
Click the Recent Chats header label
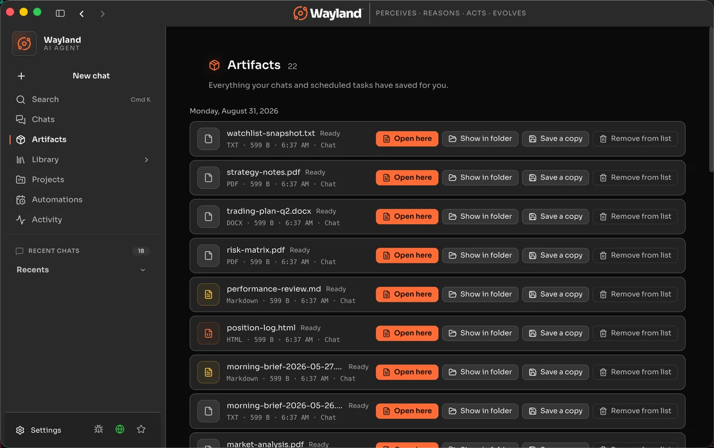tap(54, 251)
